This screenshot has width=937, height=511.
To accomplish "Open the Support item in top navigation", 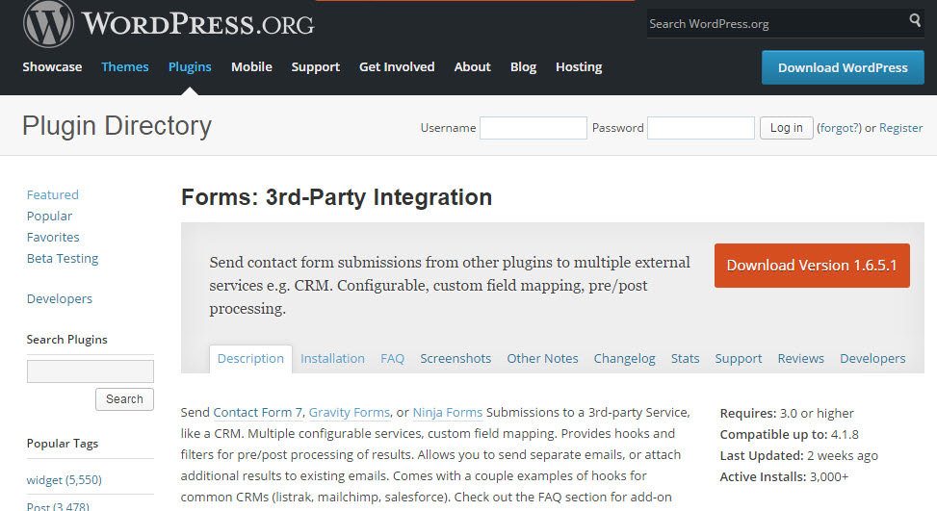I will click(316, 66).
